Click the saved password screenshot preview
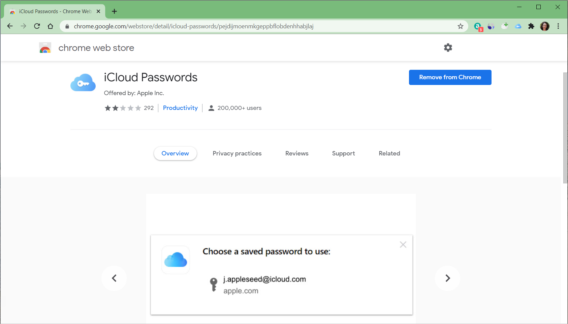Screen dimensions: 568x324 click(281, 259)
